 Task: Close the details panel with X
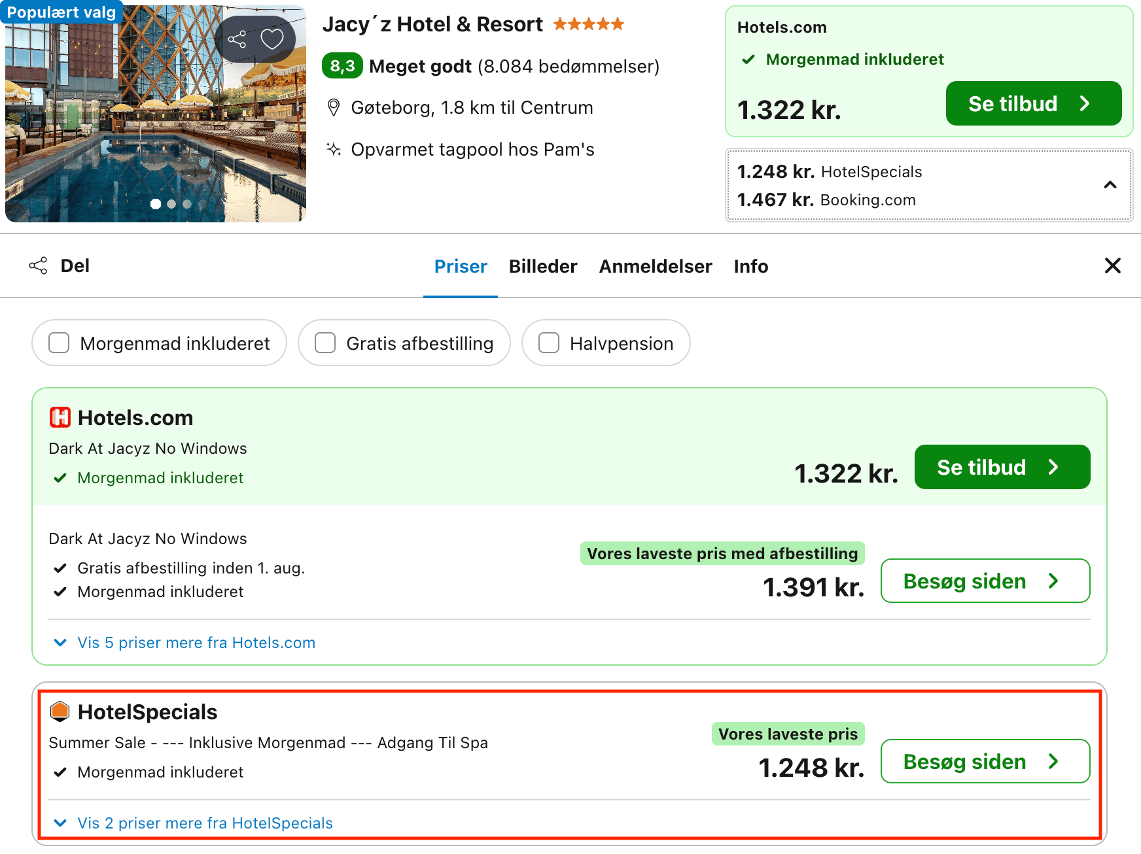1113,265
